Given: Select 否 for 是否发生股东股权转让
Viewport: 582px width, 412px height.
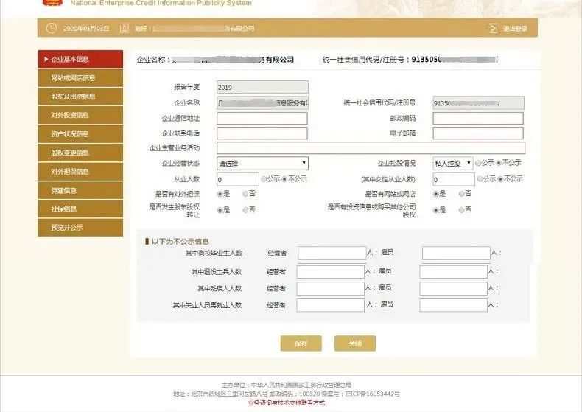Looking at the screenshot, I should click(246, 210).
